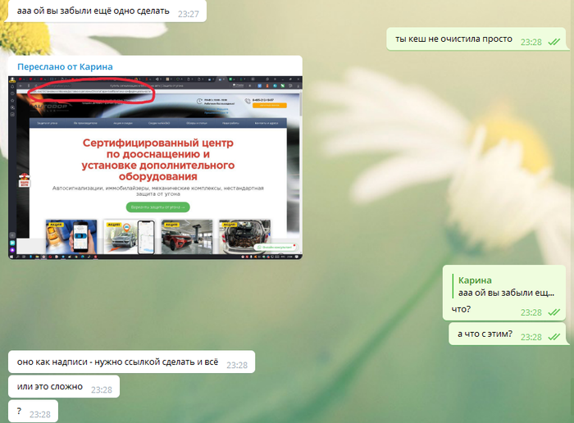This screenshot has width=574, height=423.
Task: Click read checkmarks on "а что с этим?"
Action: pos(554,337)
